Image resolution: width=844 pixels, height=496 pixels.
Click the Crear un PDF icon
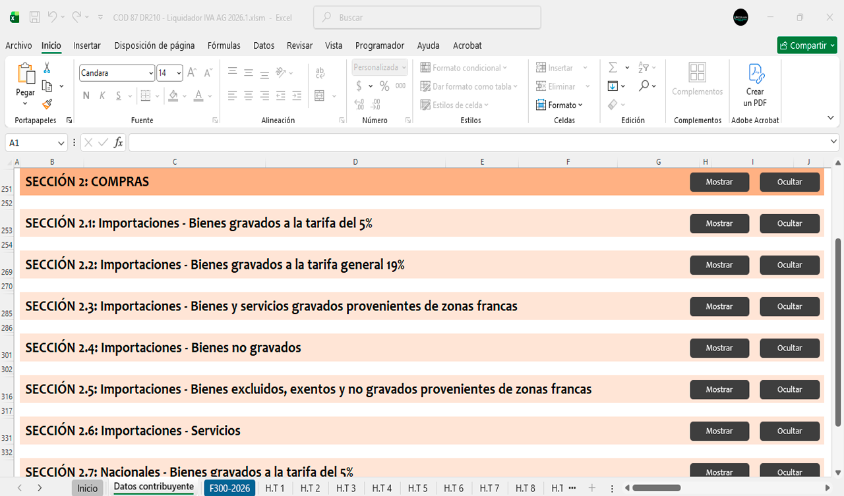click(x=755, y=86)
